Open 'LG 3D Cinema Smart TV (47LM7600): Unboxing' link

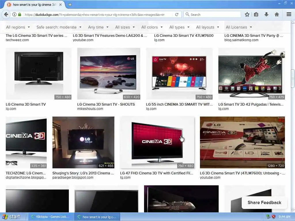tap(242, 173)
